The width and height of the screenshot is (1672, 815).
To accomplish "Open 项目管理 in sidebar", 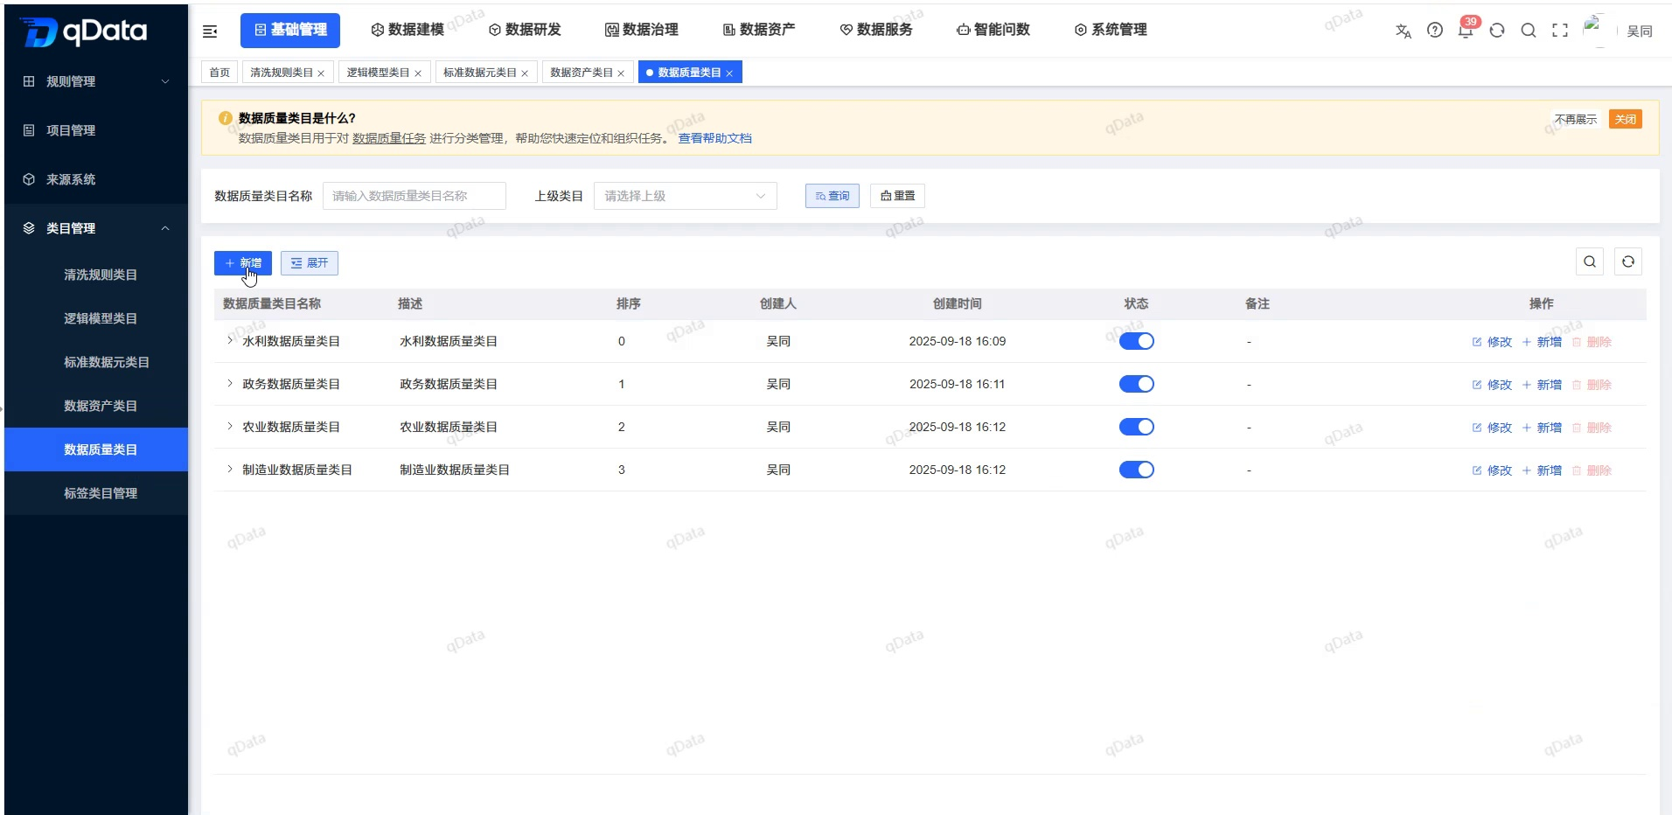I will coord(96,130).
